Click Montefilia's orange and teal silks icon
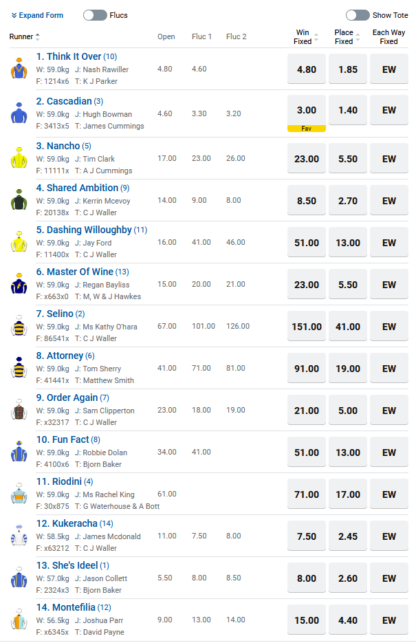Image resolution: width=416 pixels, height=643 pixels. (18, 620)
